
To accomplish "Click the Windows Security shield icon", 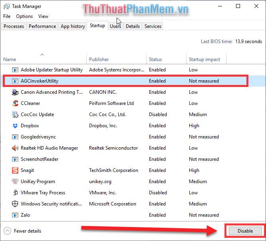I will [x=15, y=204].
